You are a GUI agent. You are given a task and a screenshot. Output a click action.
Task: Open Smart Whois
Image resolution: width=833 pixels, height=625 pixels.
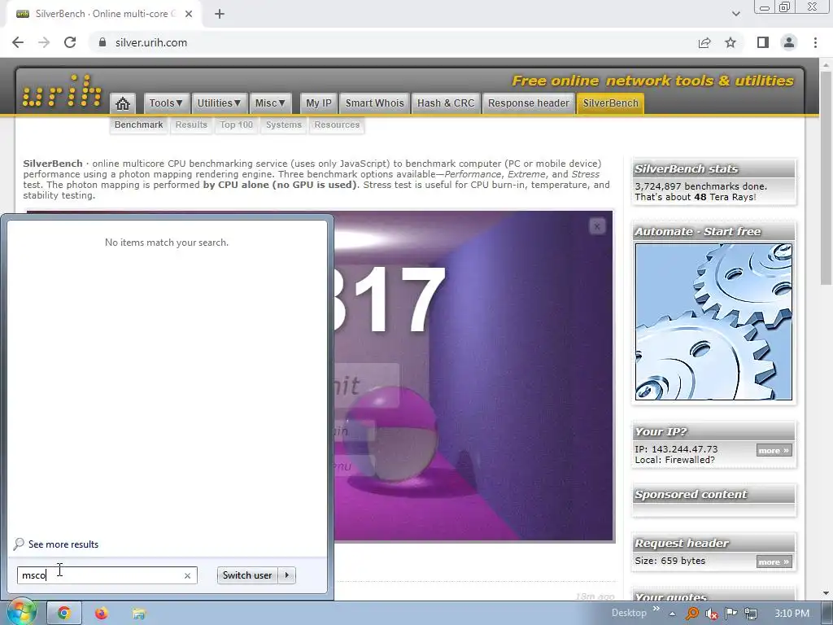374,103
